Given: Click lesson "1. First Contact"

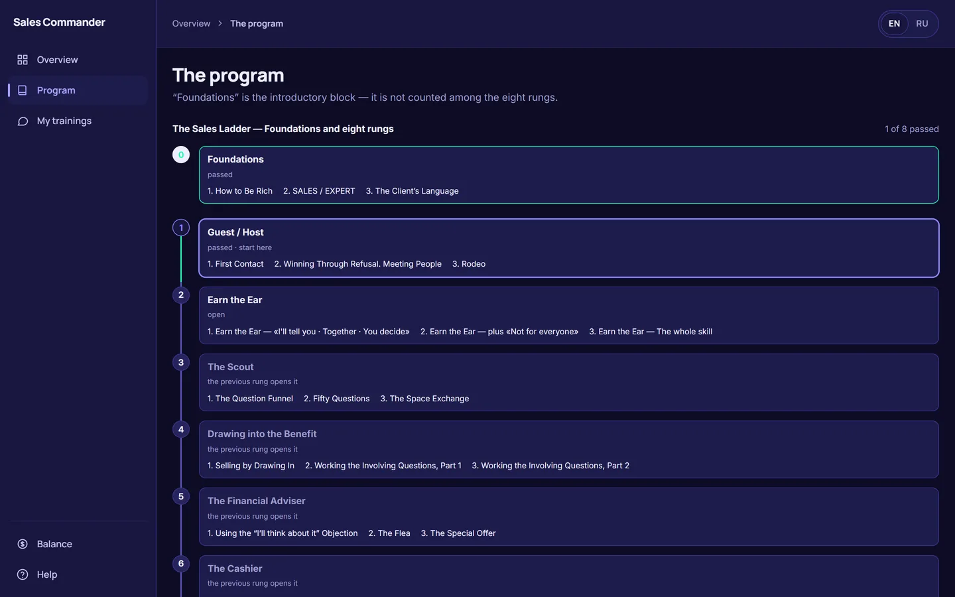Looking at the screenshot, I should [x=235, y=264].
